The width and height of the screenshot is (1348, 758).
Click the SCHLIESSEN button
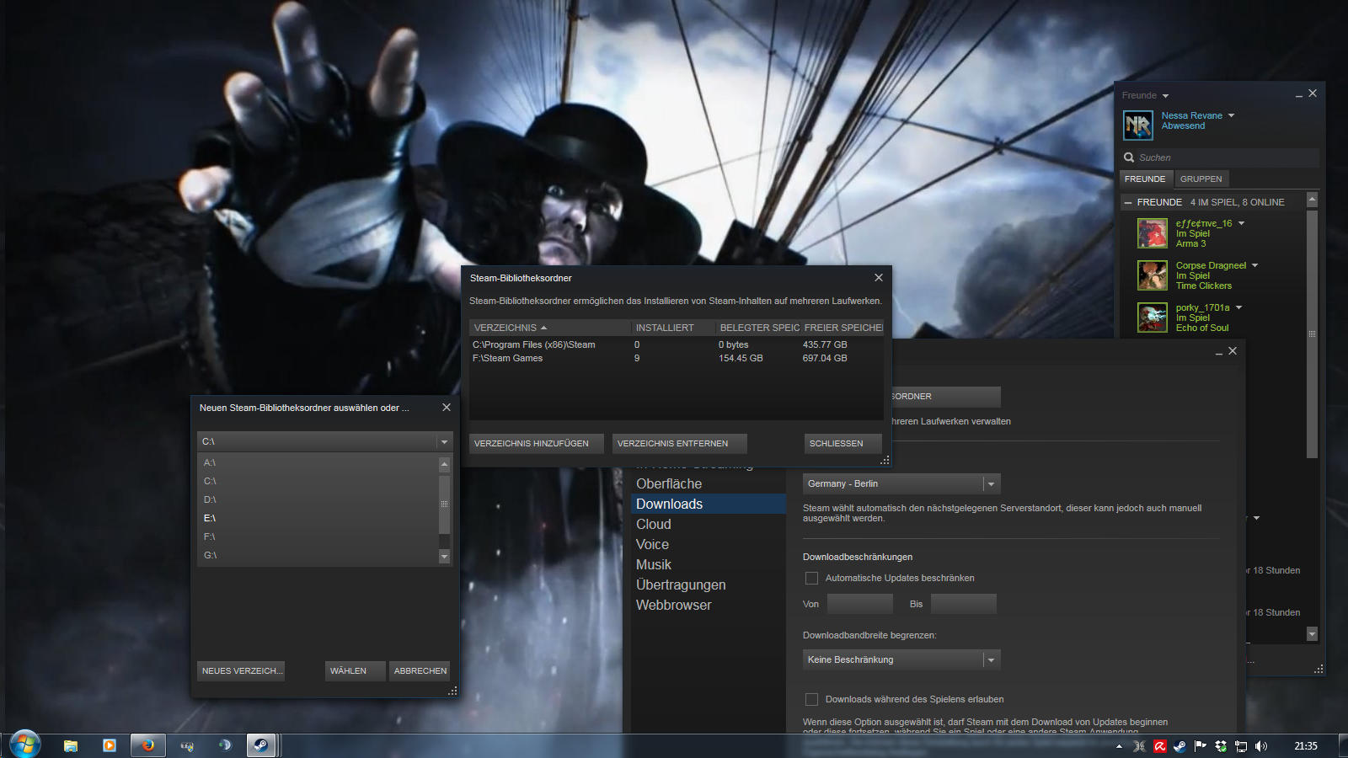843,443
